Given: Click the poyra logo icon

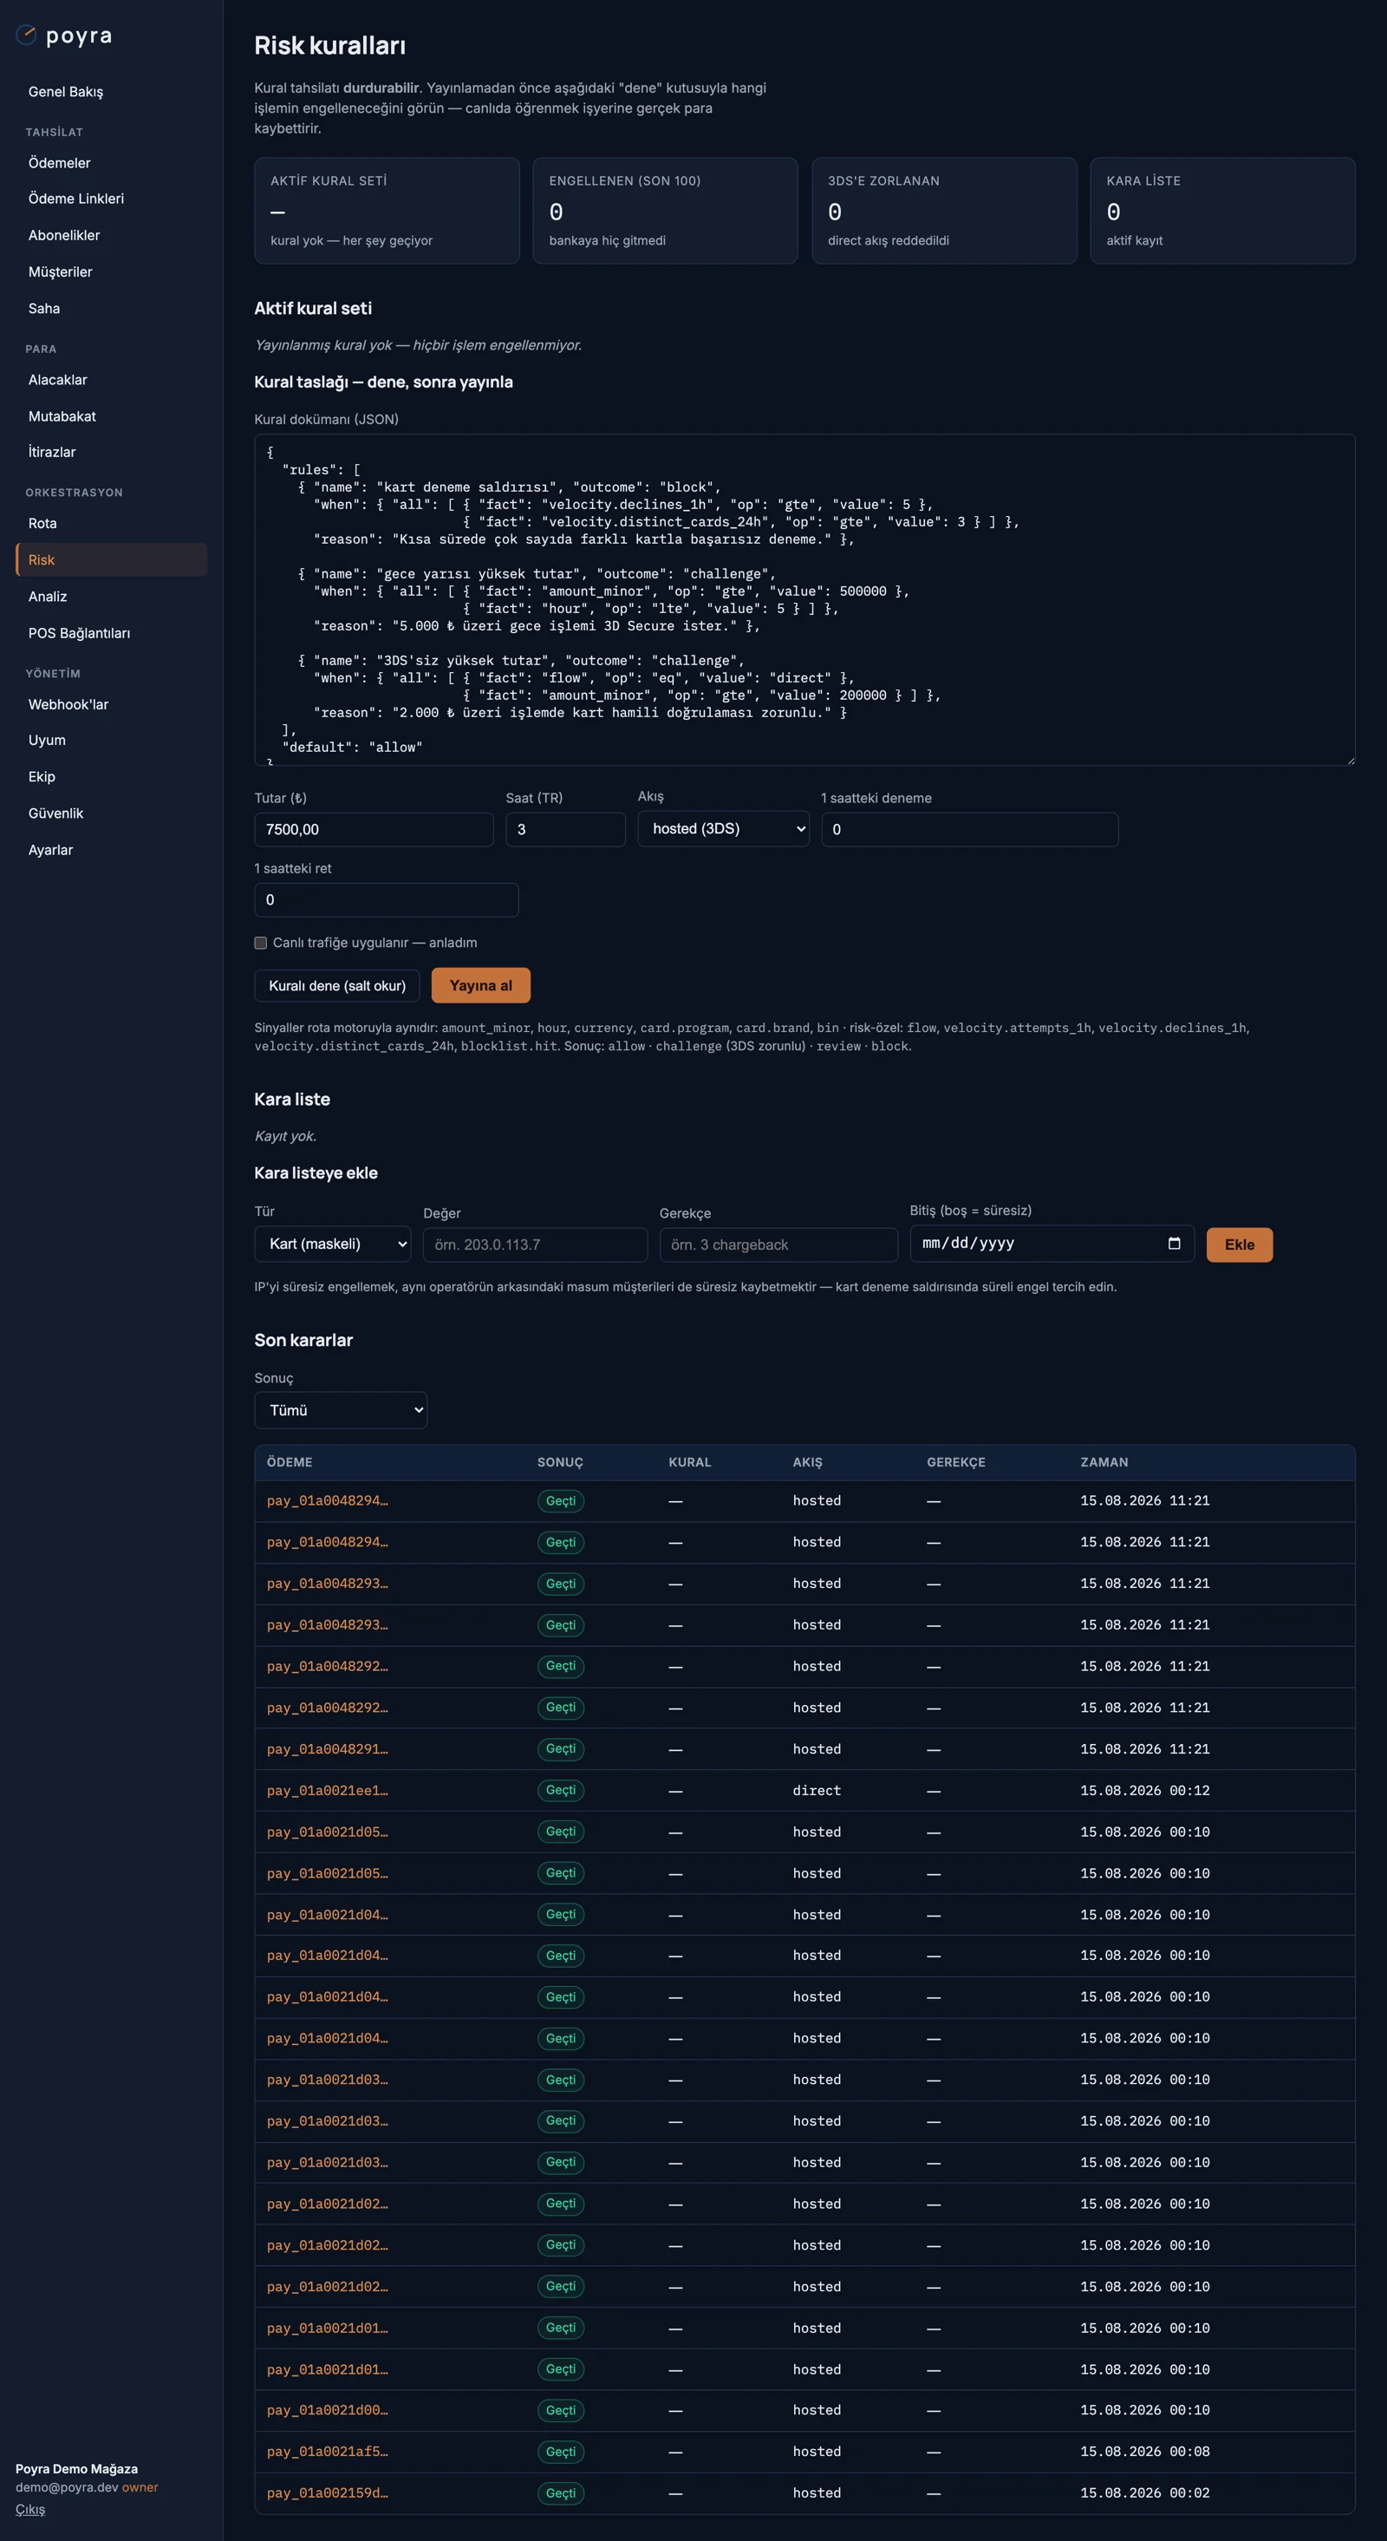Looking at the screenshot, I should [26, 36].
